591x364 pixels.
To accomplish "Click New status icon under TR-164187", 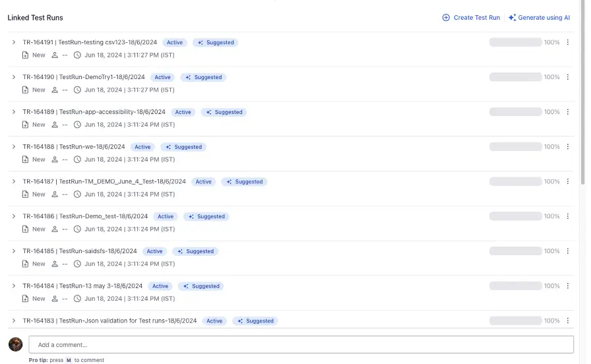I will [26, 195].
